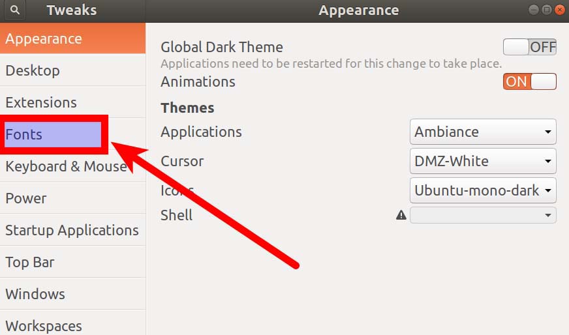Viewport: 569px width, 335px height.
Task: Click the Shell theme dropdown
Action: (483, 215)
